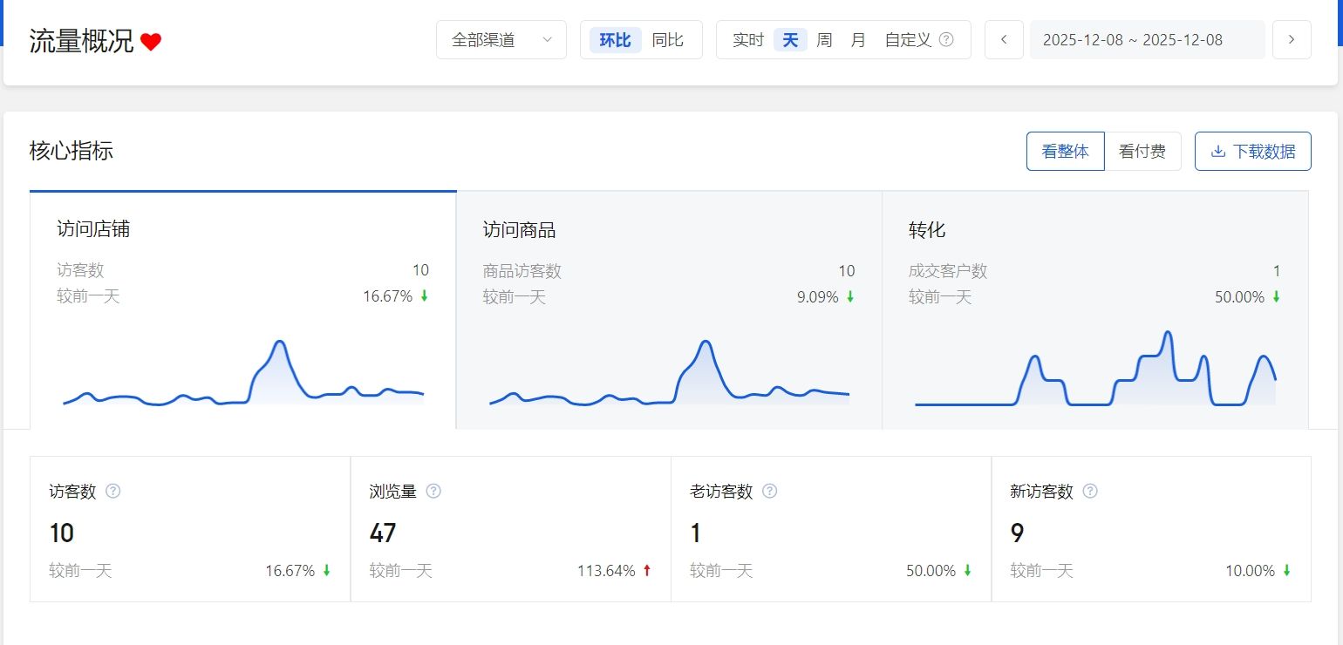Click the 下载数据 button

pyautogui.click(x=1252, y=152)
